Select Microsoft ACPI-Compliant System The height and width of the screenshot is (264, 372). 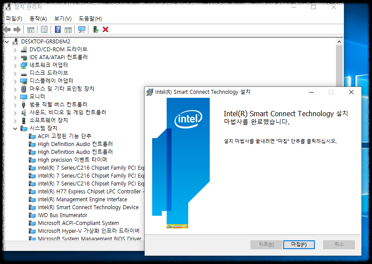[78, 223]
